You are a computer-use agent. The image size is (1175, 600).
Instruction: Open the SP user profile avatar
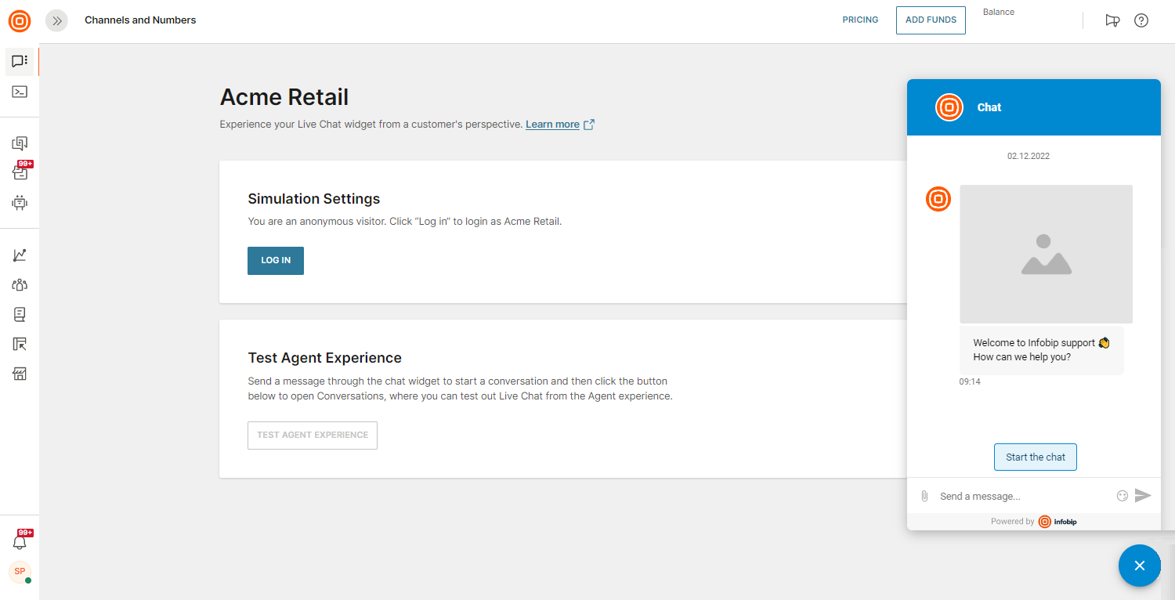(20, 572)
